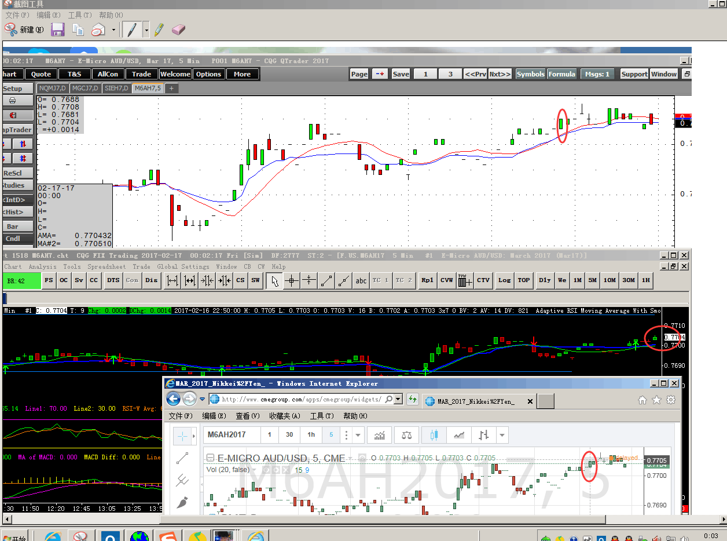Select the arrow pointer tool

(275, 280)
